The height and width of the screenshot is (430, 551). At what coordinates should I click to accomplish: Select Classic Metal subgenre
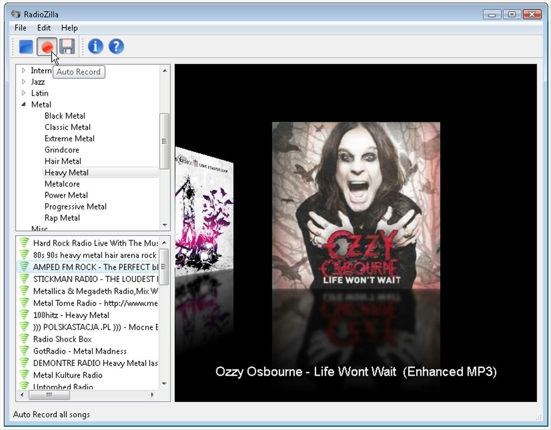click(x=67, y=127)
